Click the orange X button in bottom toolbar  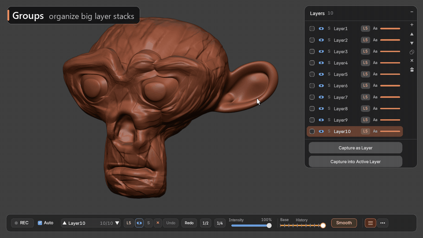158,223
